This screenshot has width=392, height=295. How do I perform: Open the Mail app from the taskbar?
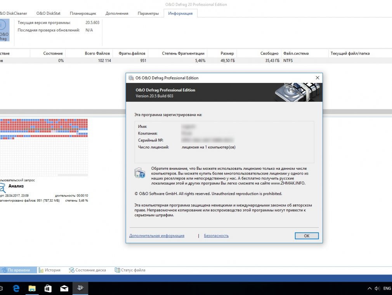point(64,288)
